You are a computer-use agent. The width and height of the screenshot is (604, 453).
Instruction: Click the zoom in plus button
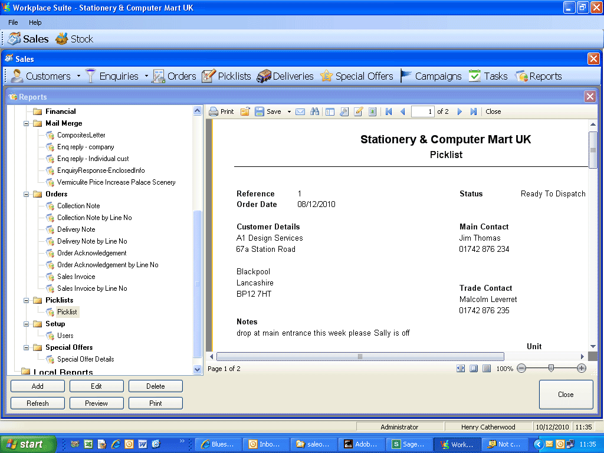click(x=582, y=369)
